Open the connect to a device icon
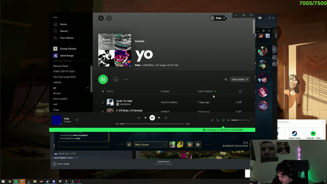 [223, 120]
